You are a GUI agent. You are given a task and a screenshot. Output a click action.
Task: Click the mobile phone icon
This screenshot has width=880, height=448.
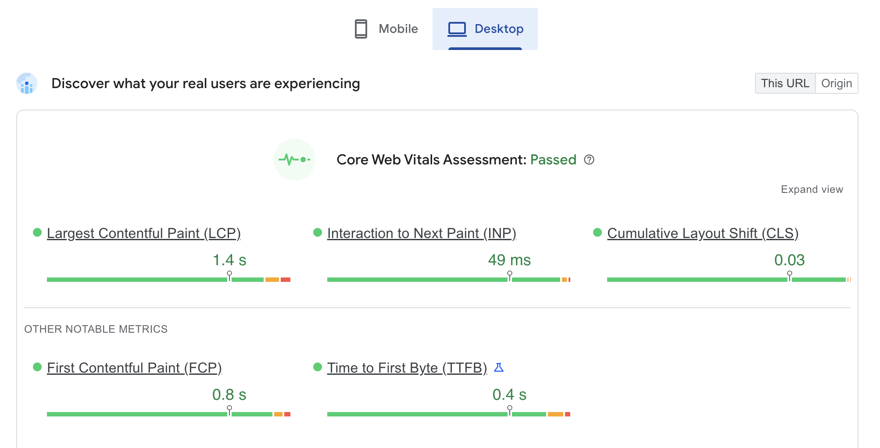coord(361,29)
